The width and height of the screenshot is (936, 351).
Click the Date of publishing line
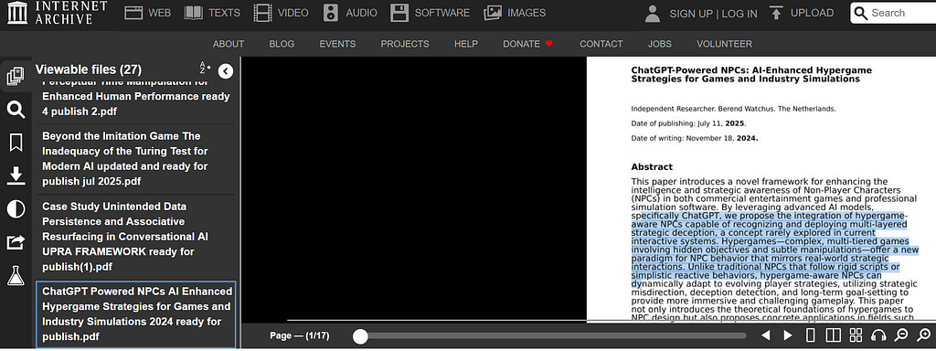tap(688, 123)
